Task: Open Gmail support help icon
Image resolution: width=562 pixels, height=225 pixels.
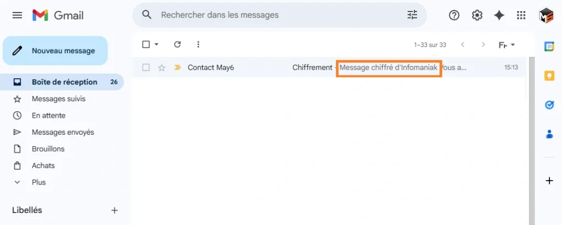Action: click(x=454, y=15)
